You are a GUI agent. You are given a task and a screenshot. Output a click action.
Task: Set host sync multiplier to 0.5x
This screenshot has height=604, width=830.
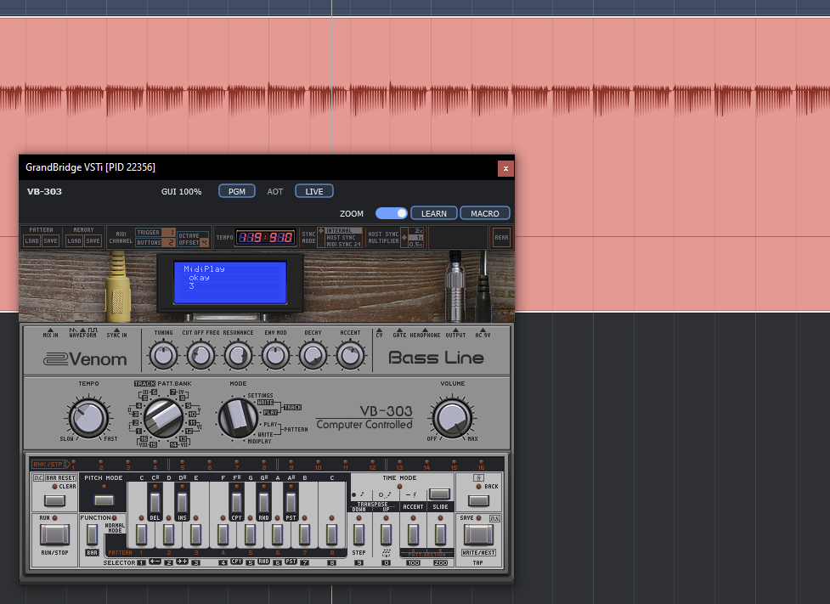tap(416, 244)
